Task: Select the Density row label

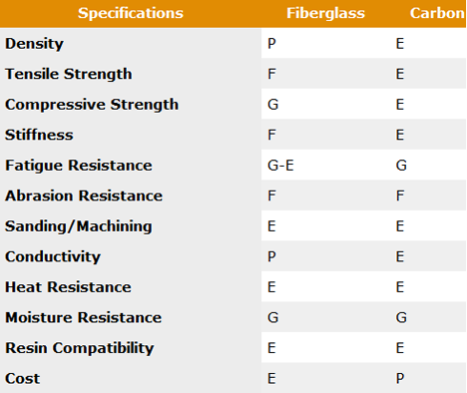Action: tap(34, 44)
